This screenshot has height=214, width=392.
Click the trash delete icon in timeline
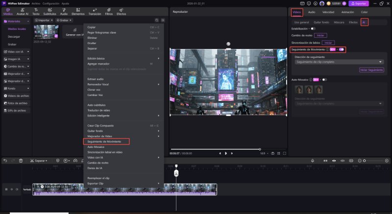[20, 160]
